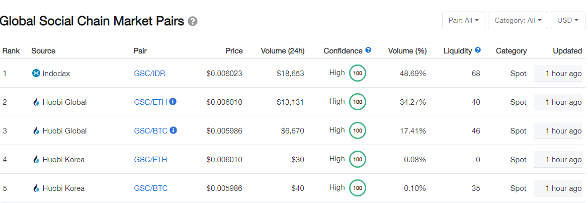Viewport: 588px width, 203px height.
Task: Sort by Pair column header
Action: [x=140, y=51]
